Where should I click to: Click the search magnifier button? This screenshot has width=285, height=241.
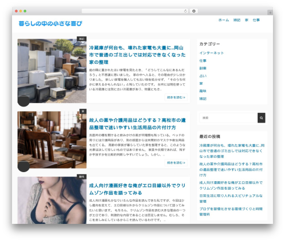click(x=261, y=118)
